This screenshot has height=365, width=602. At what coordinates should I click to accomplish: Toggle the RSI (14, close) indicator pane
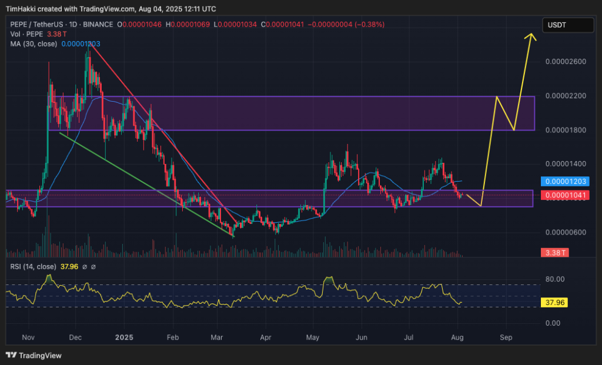[32, 266]
